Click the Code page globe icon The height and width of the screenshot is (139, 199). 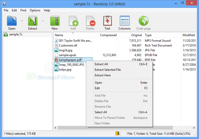(144, 21)
